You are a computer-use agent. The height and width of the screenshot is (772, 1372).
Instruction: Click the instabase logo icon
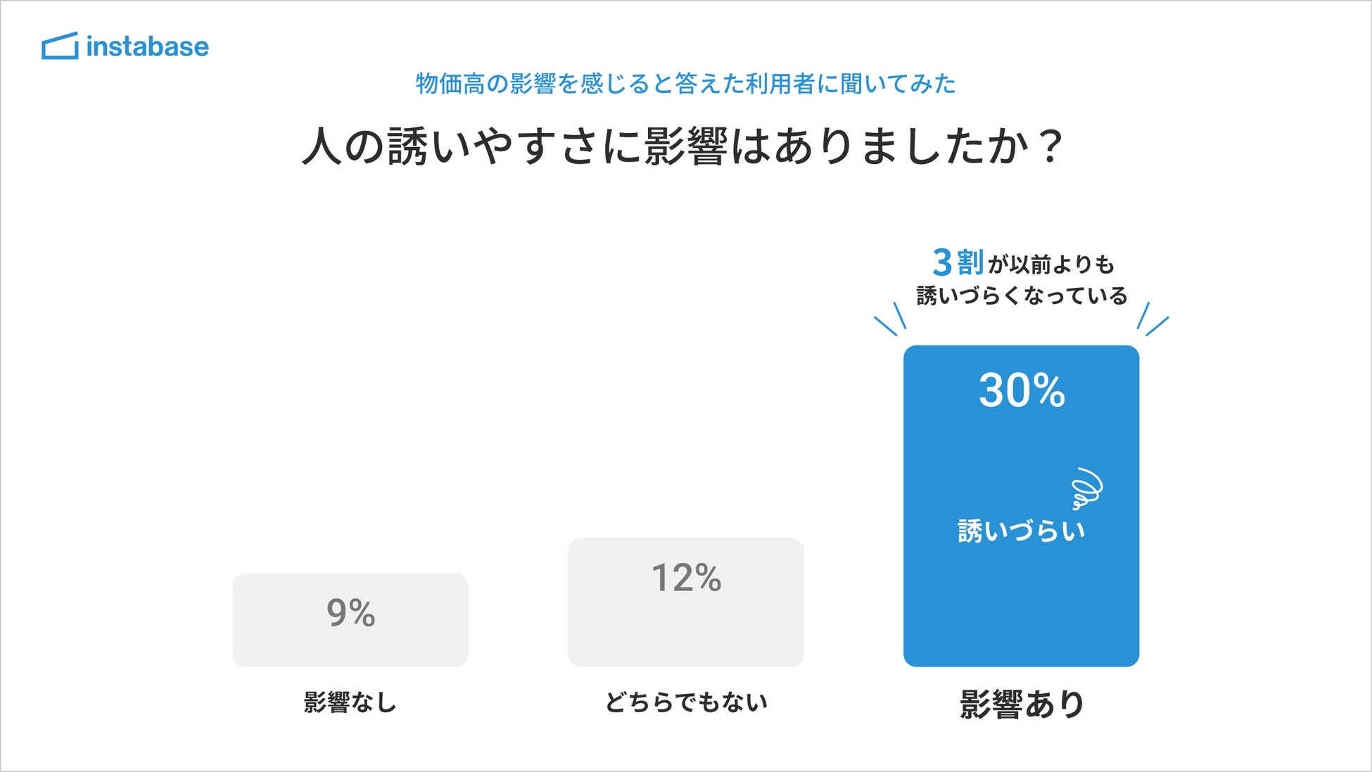[x=60, y=46]
